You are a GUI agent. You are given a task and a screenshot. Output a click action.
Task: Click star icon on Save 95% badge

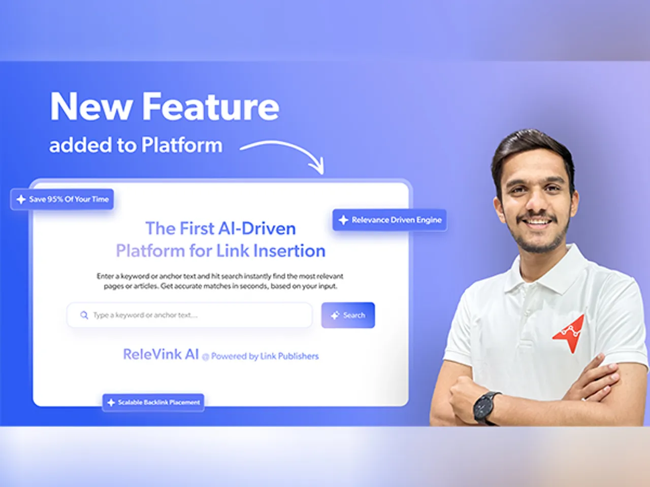click(x=21, y=199)
